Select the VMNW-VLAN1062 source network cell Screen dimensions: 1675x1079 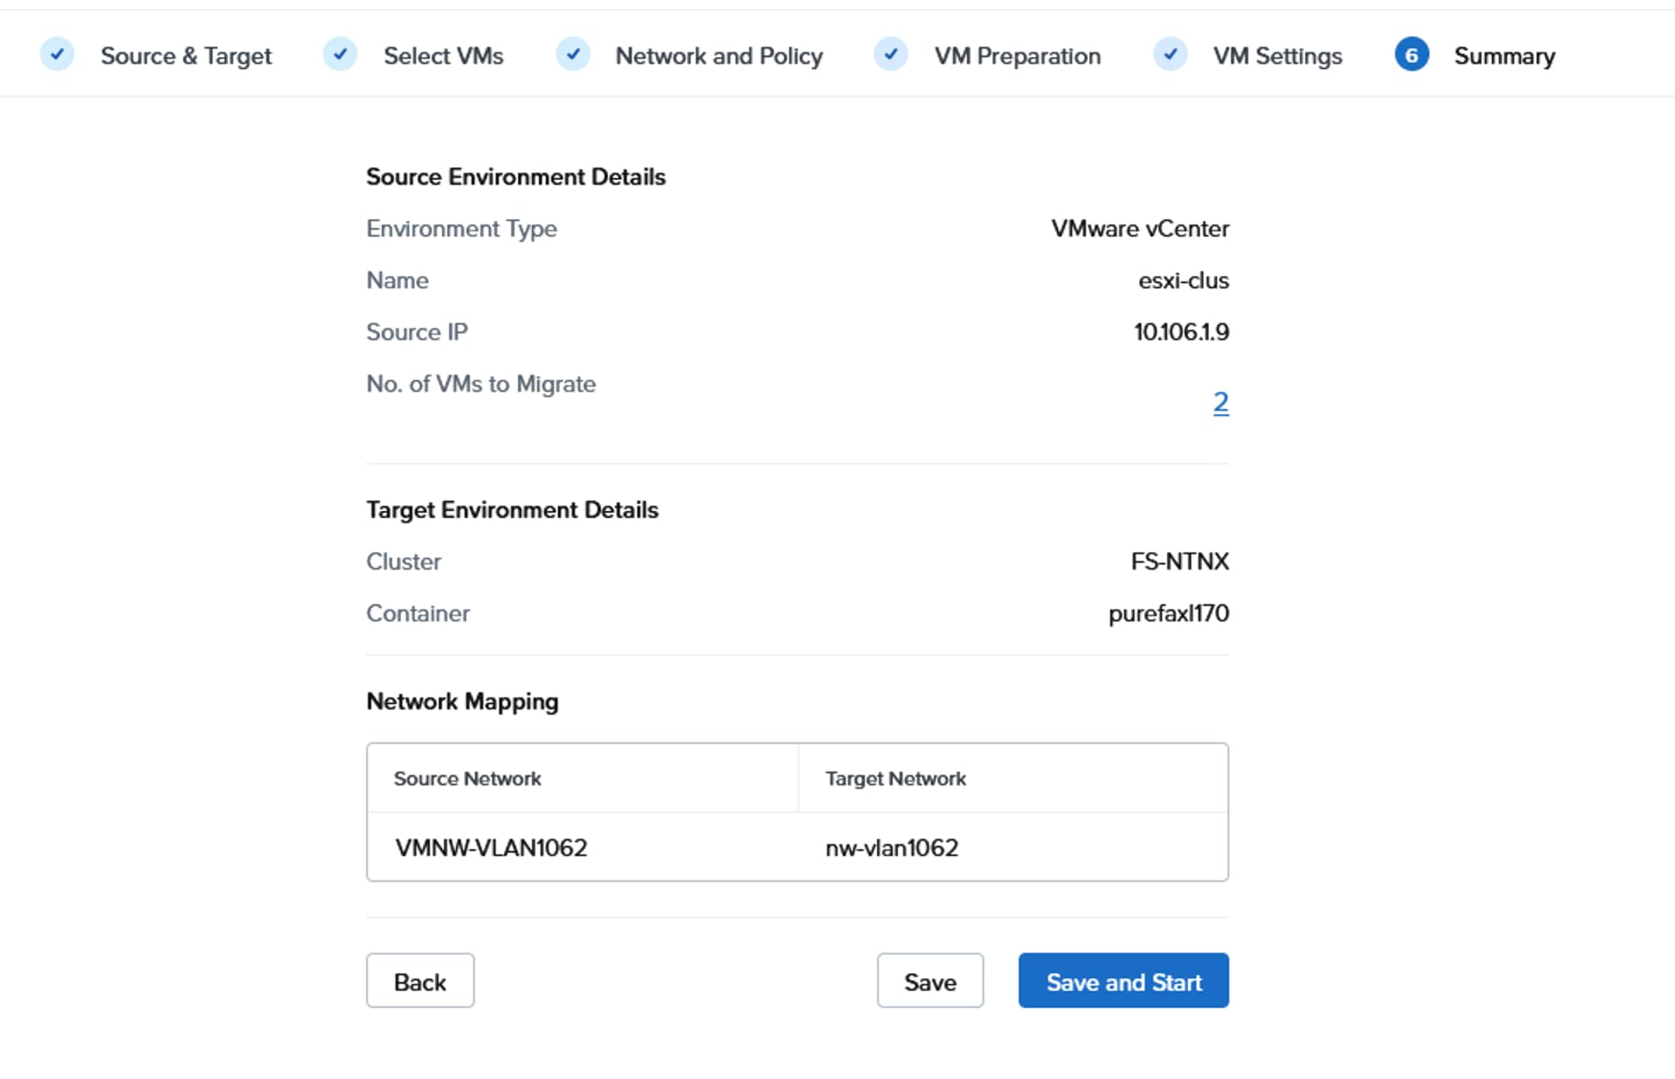pyautogui.click(x=491, y=848)
